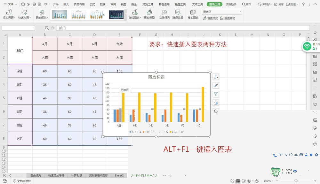Screen dimensions: 320x184
Task: Open the Name Box dropdown arrow
Action: (x=33, y=28)
